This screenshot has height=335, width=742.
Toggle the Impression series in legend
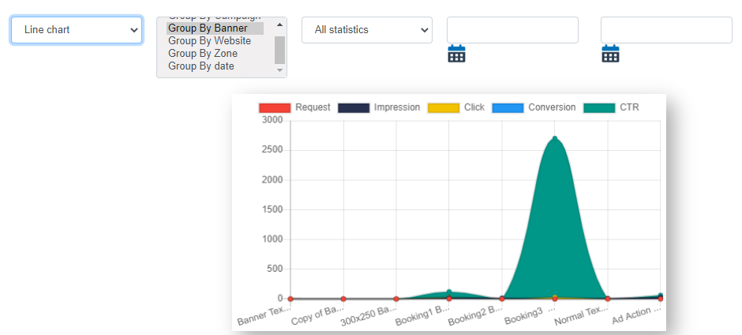click(354, 107)
